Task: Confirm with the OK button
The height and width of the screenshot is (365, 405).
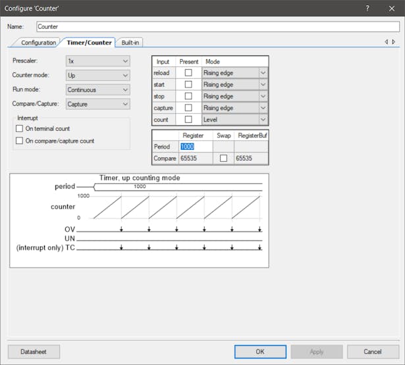Action: tap(260, 351)
